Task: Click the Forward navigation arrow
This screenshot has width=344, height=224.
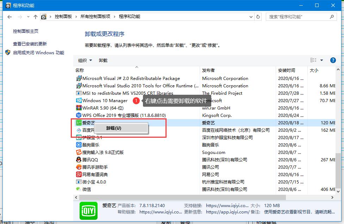Action: click(x=20, y=17)
